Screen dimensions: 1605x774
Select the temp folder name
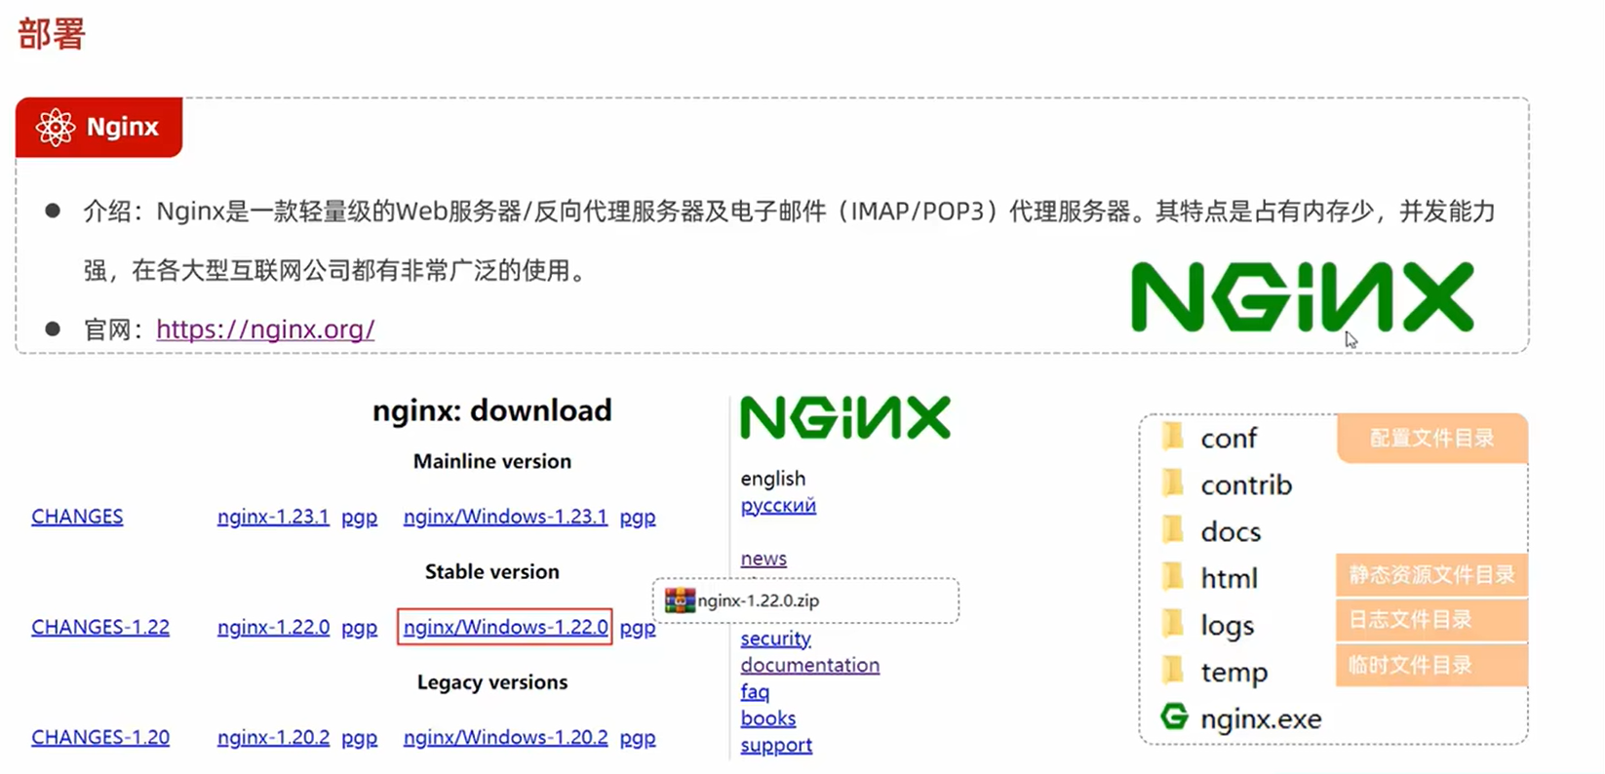pos(1234,673)
